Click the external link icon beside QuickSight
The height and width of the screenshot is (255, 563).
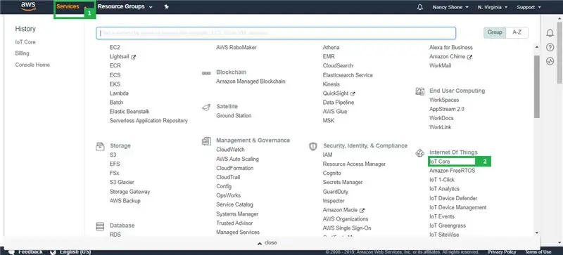353,93
